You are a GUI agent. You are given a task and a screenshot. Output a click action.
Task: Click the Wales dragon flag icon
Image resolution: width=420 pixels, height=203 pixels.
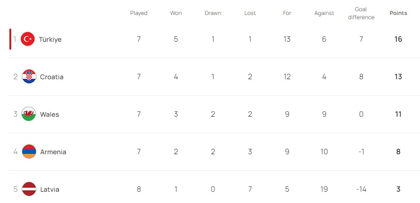point(28,114)
